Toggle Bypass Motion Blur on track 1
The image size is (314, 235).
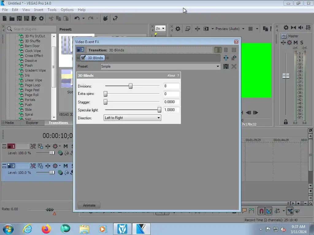click(x=33, y=147)
